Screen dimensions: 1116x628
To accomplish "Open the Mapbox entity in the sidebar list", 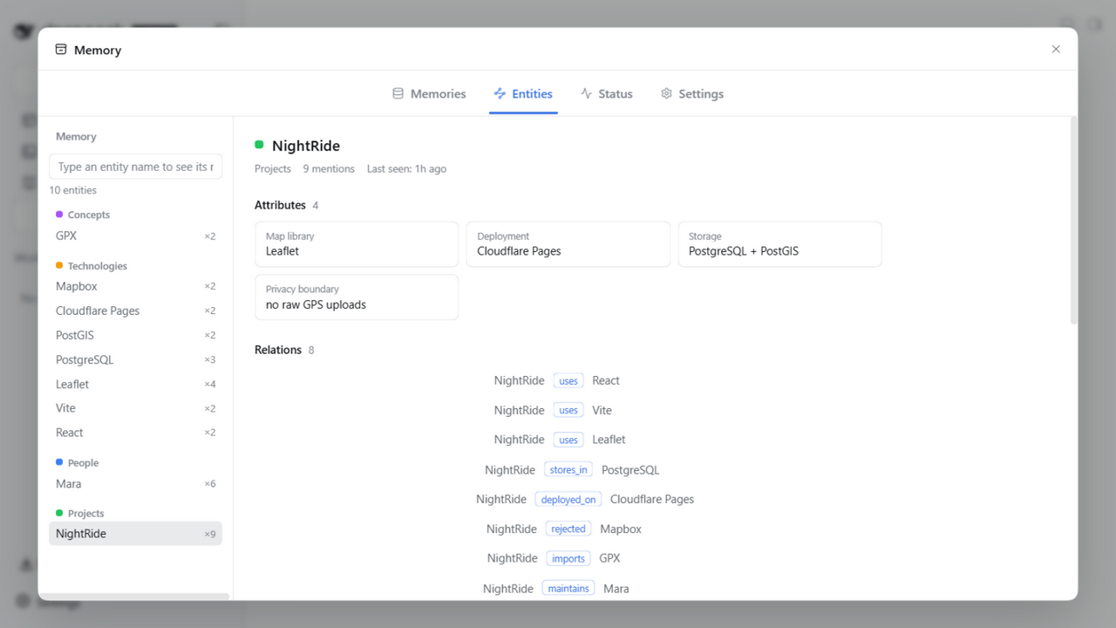I will [135, 286].
